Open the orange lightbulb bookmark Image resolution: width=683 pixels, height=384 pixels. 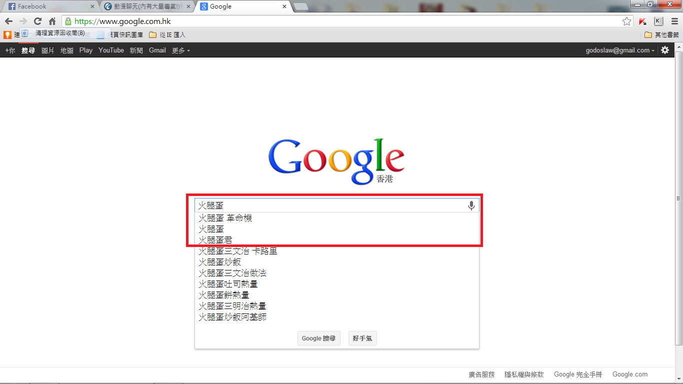pyautogui.click(x=7, y=35)
